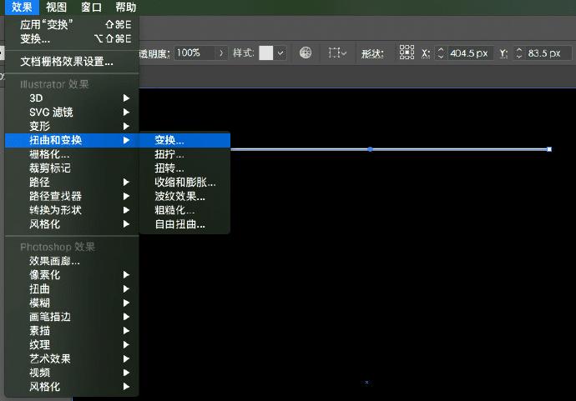Select 粗糙化... effect

[184, 210]
